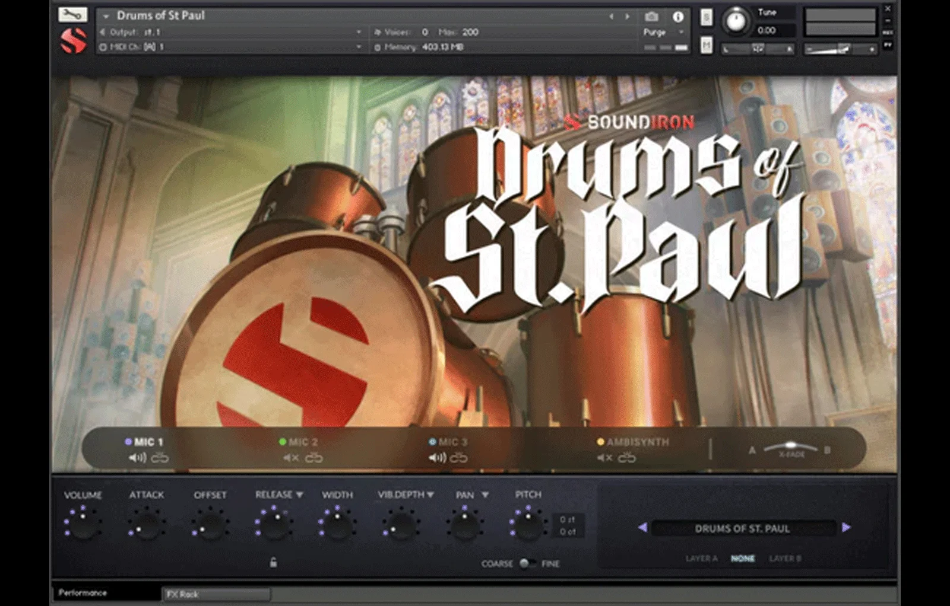950x606 pixels.
Task: Click the Max voices value 200
Action: pyautogui.click(x=470, y=32)
